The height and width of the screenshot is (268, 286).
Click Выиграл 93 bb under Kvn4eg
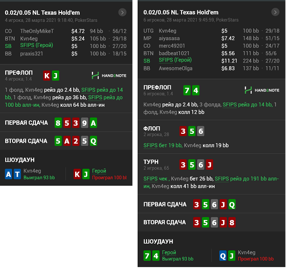[x=39, y=178]
